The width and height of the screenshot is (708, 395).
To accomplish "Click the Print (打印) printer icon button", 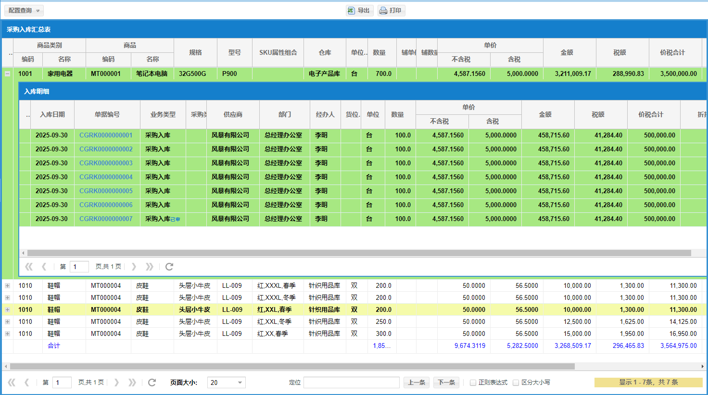I will (x=391, y=11).
